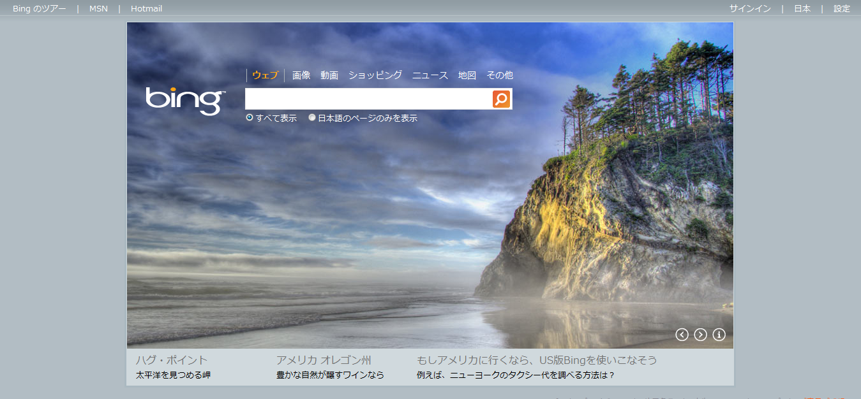
Task: Switch to the 画像 search tab
Action: (x=301, y=75)
